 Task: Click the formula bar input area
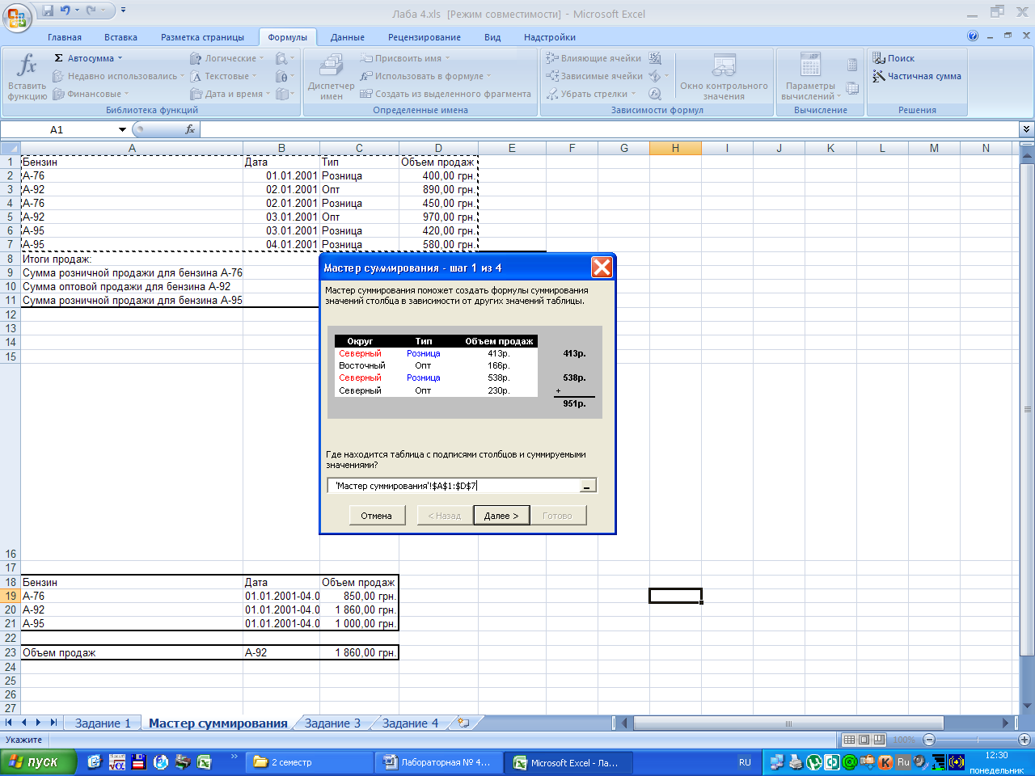coord(609,129)
